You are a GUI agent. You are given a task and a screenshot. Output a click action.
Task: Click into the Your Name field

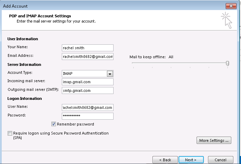(x=88, y=48)
